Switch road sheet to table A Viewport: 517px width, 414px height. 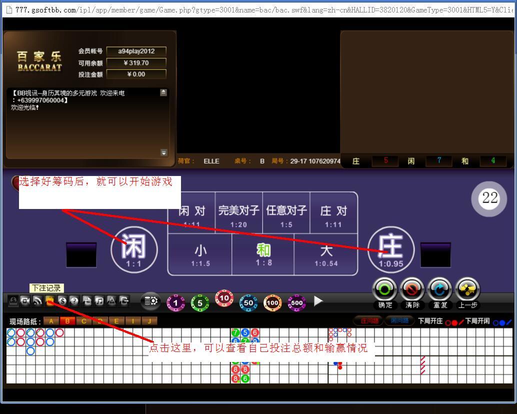click(51, 321)
